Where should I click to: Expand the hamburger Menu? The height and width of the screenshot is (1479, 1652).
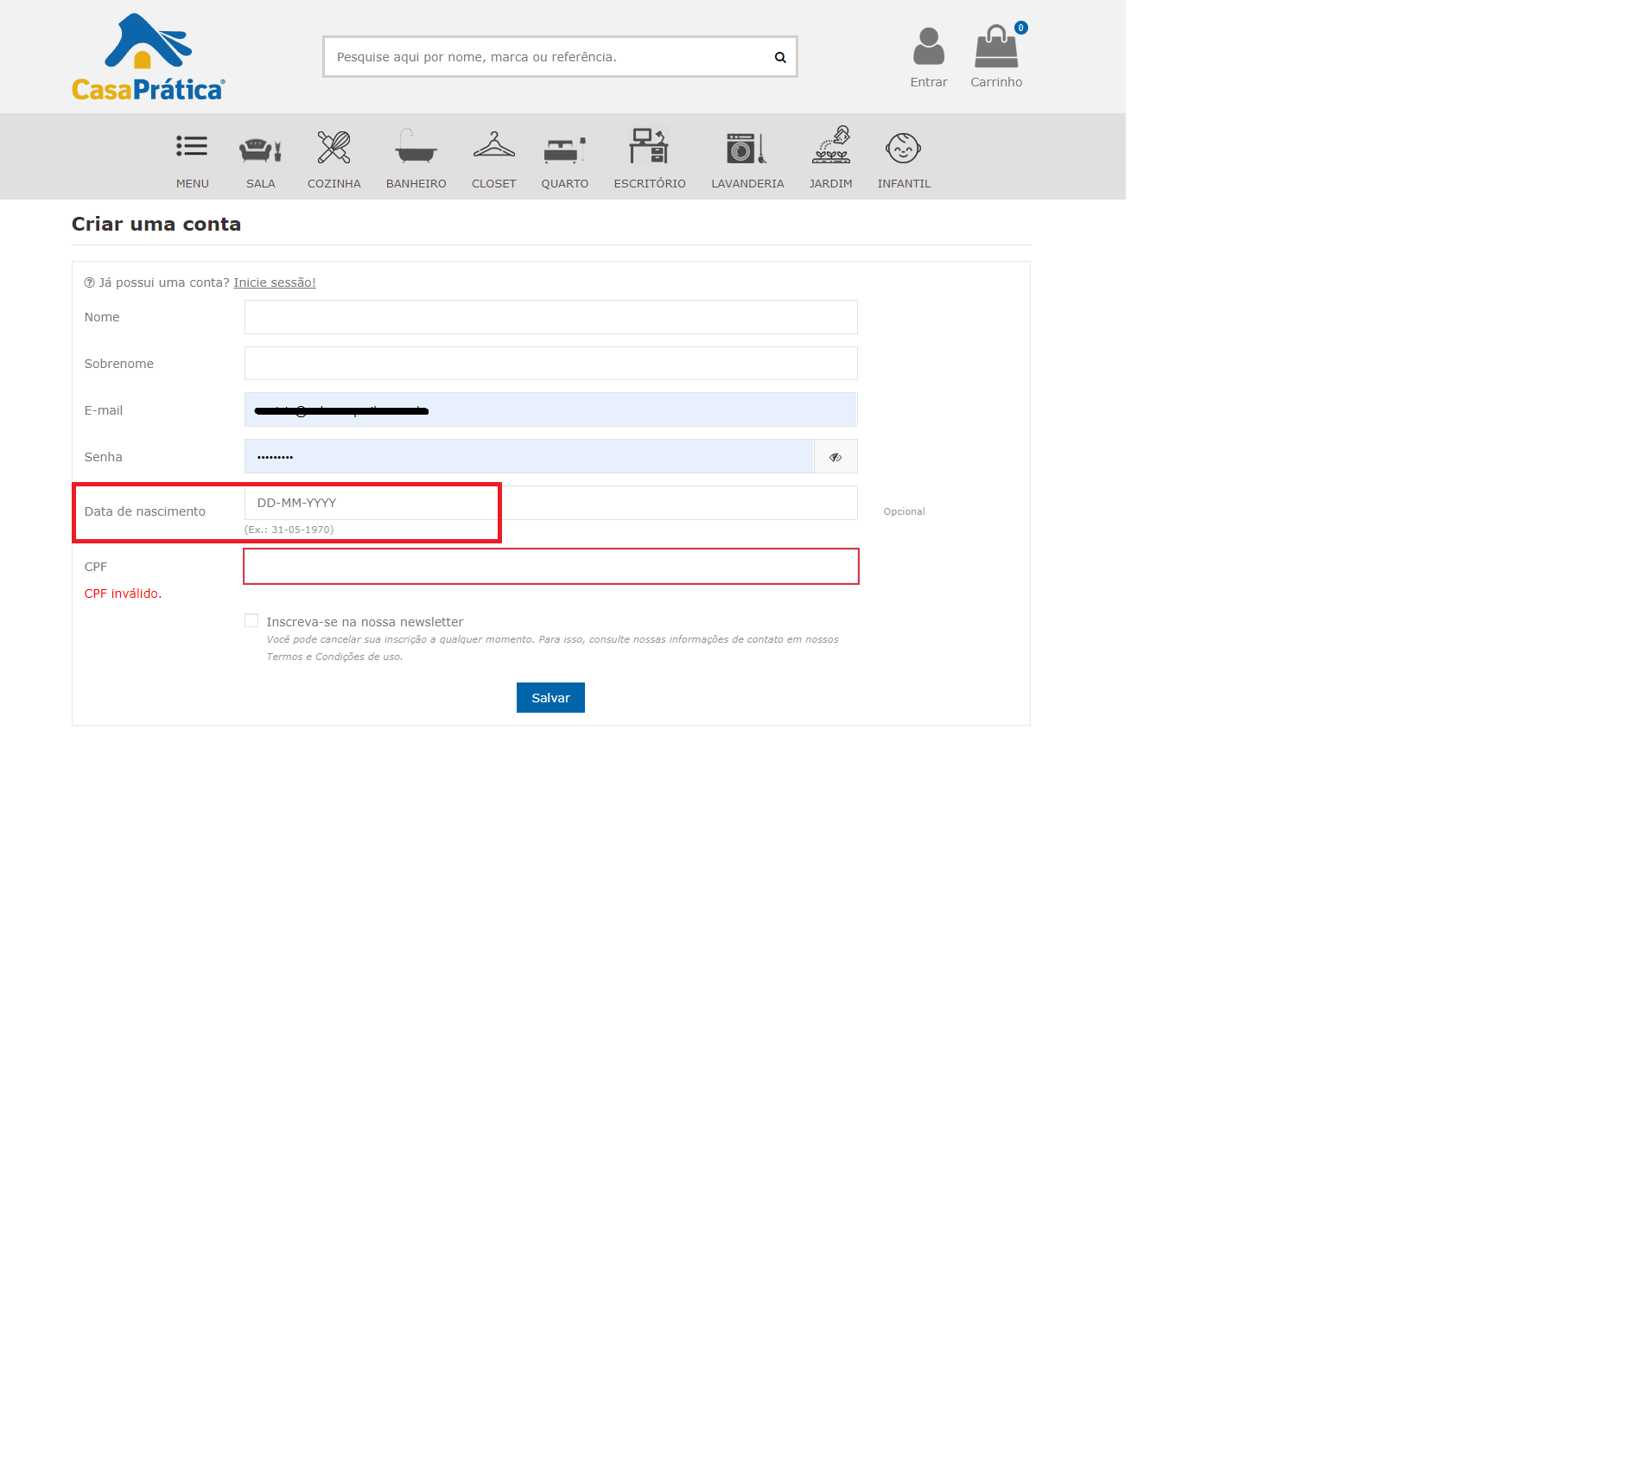(192, 146)
